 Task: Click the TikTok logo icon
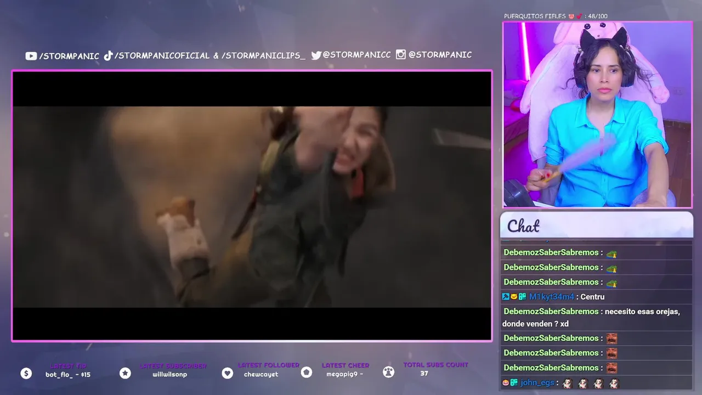108,55
